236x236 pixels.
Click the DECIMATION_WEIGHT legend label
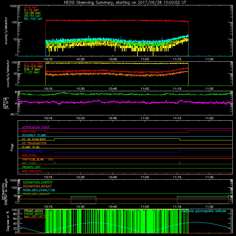(x=37, y=186)
